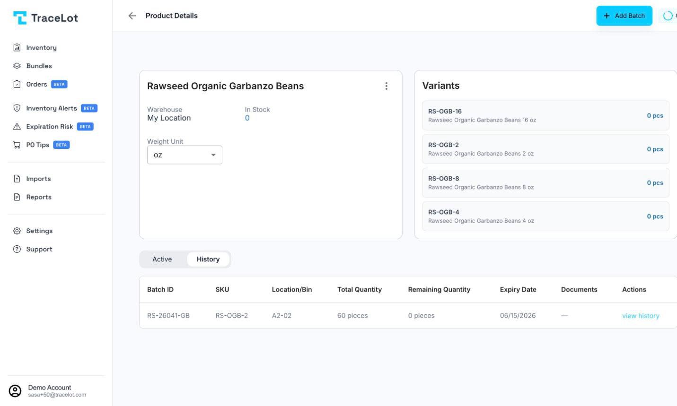Go back using the left arrow
677x406 pixels.
coord(132,16)
